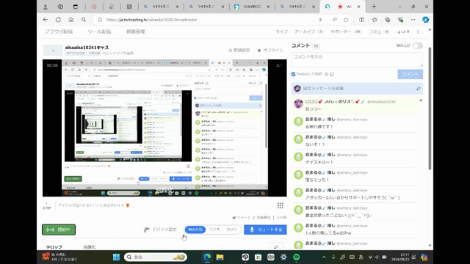The height and width of the screenshot is (264, 470).
Task: Open the three-dot menu next to Lv 9
Action: (x=418, y=32)
